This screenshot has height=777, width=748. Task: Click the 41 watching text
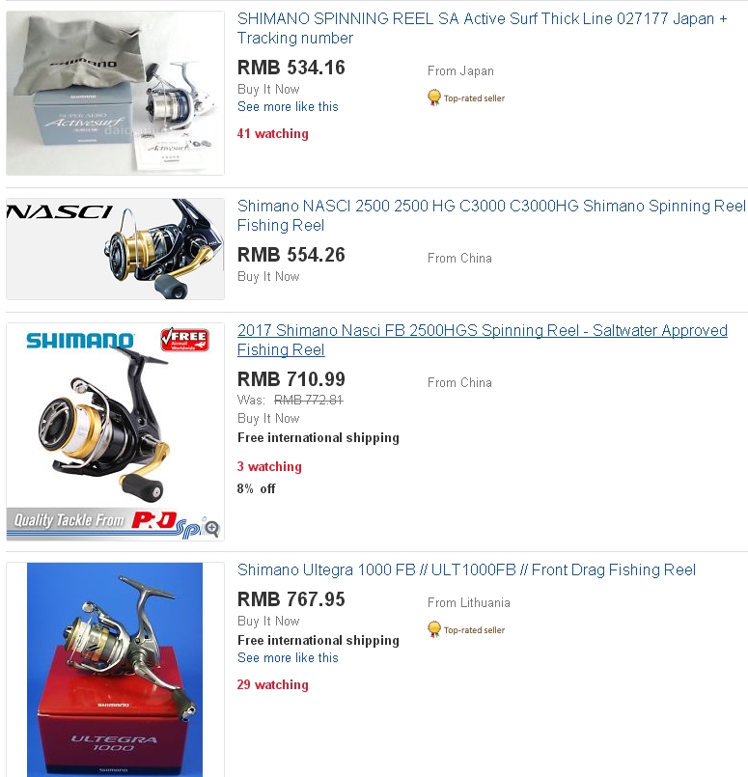[272, 134]
